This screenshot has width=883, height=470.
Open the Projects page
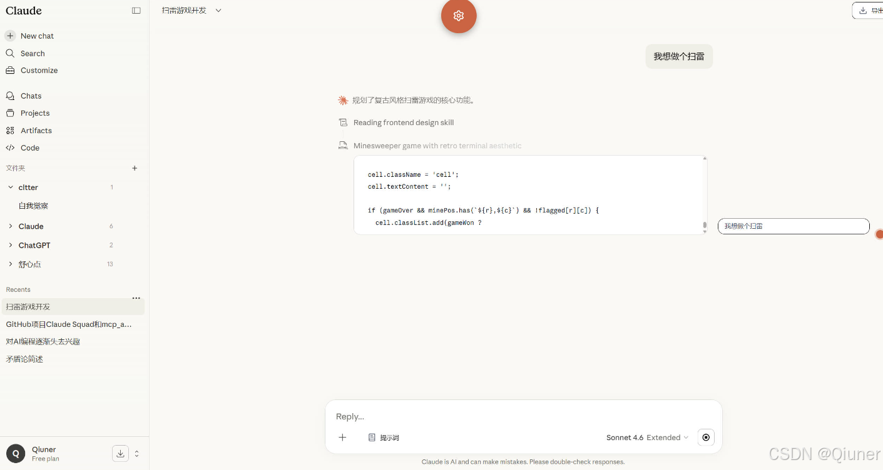tap(35, 113)
